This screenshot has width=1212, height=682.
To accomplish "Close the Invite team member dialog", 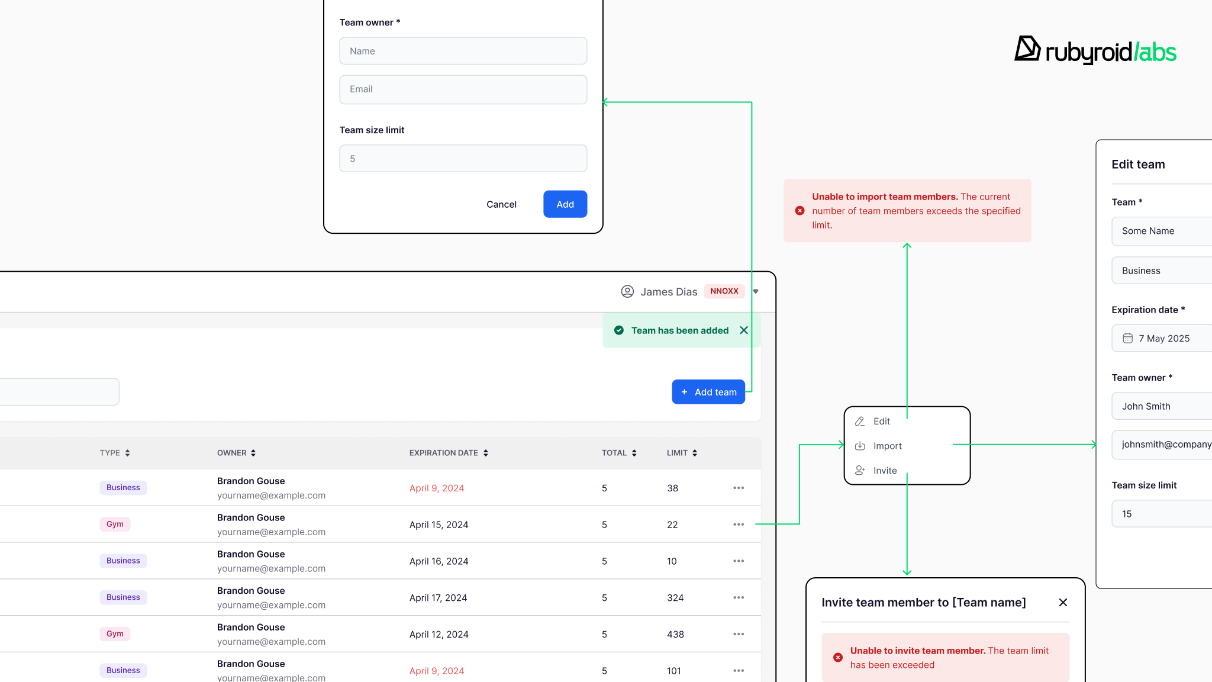I will tap(1063, 602).
